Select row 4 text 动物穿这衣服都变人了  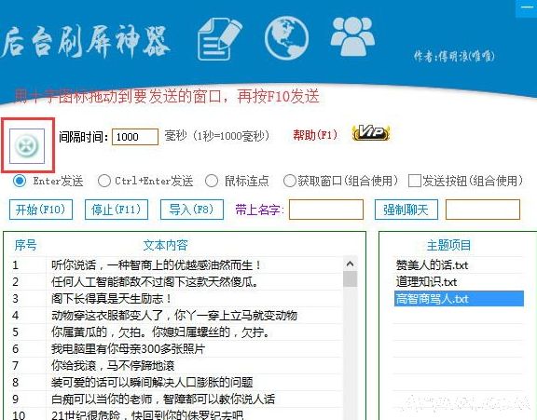tap(174, 315)
